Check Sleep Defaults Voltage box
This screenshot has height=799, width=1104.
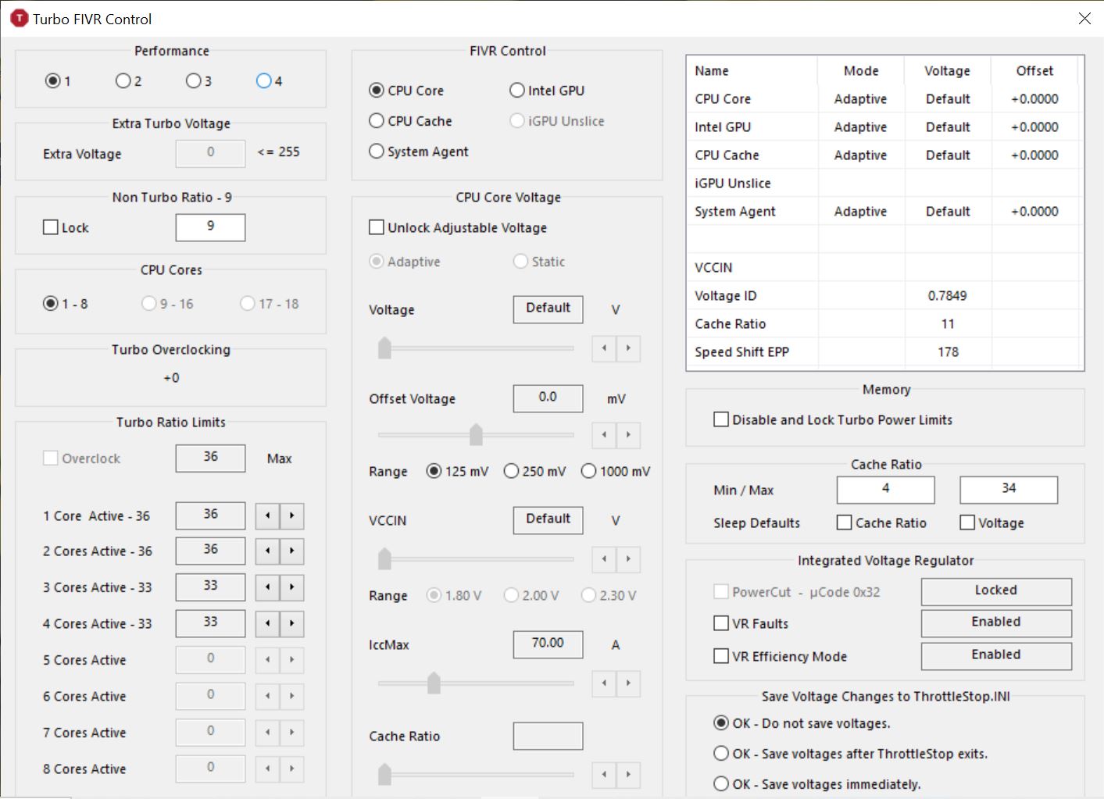[x=967, y=523]
